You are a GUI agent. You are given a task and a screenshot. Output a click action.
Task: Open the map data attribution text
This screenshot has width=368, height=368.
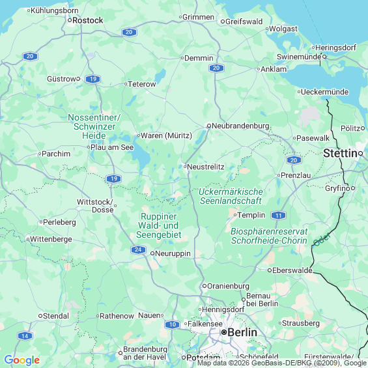click(x=282, y=363)
